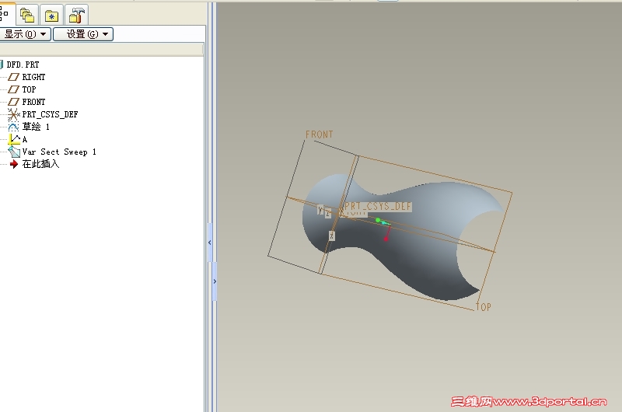Select the FRONT datum plane in tree
Image resolution: width=622 pixels, height=412 pixels.
33,102
